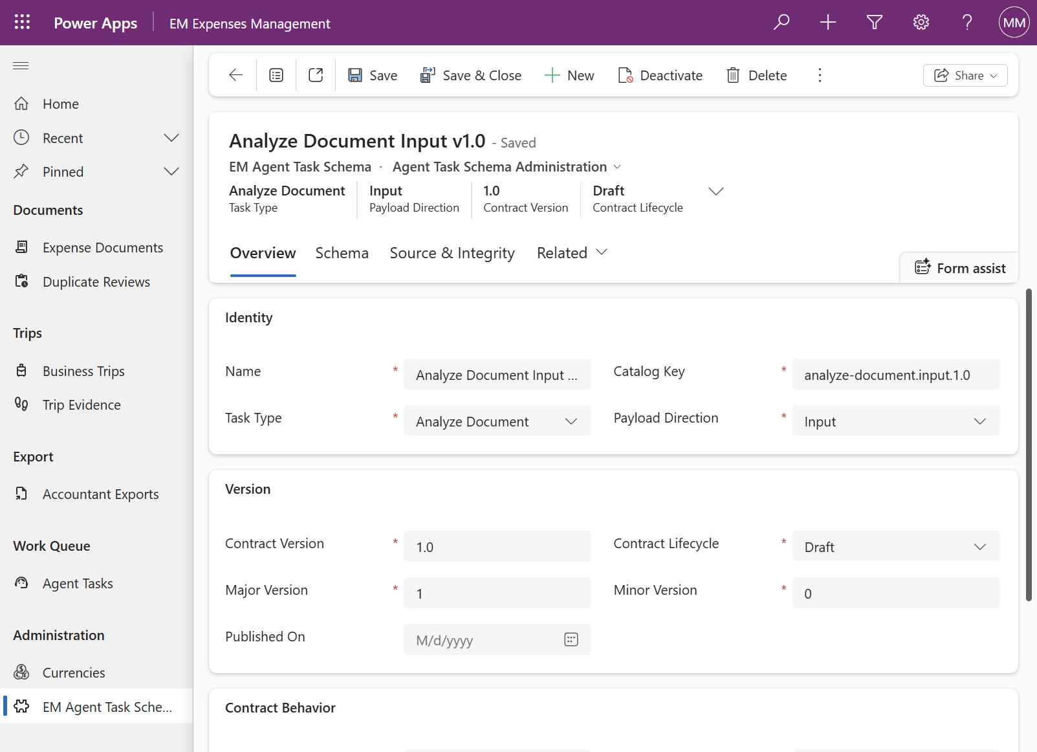The width and height of the screenshot is (1037, 752).
Task: Click EM Expenses Management app name
Action: 250,24
